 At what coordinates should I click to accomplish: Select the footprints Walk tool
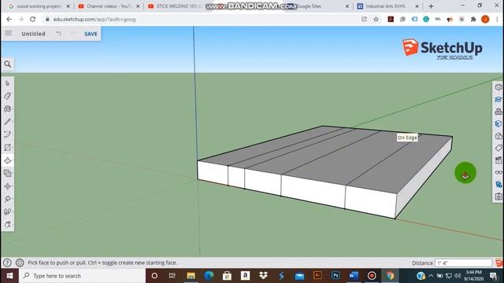pyautogui.click(x=7, y=211)
